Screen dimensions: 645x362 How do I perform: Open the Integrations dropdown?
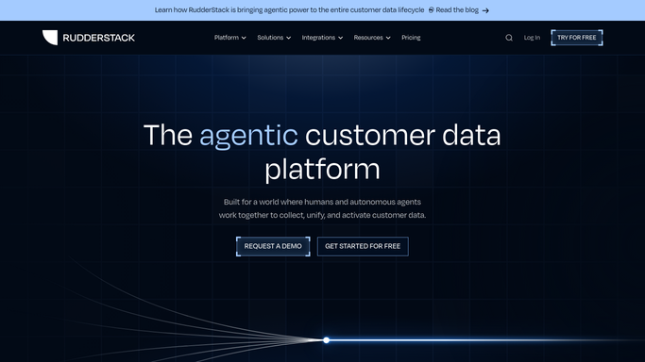[x=322, y=38]
